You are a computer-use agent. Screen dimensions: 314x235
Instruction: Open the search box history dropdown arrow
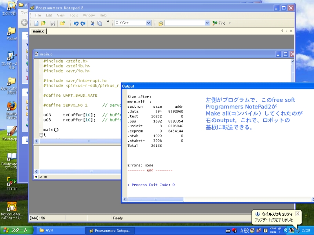207,23
